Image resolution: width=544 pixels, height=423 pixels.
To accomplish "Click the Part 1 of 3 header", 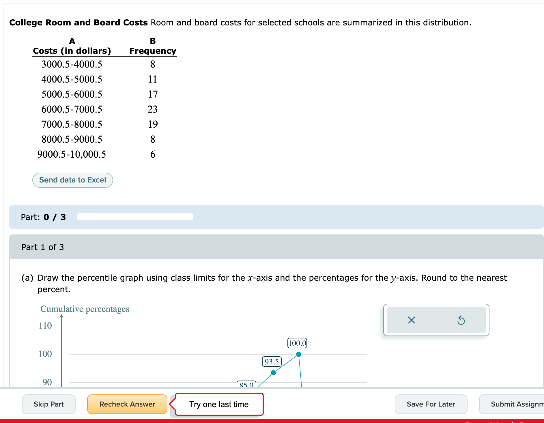I will tap(276, 247).
